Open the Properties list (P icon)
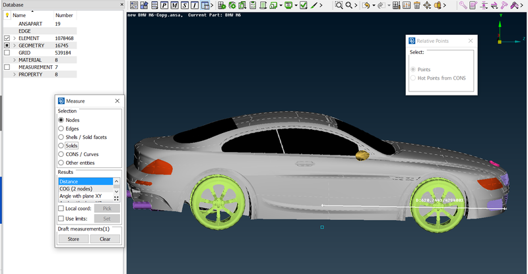The image size is (528, 274). pyautogui.click(x=164, y=5)
